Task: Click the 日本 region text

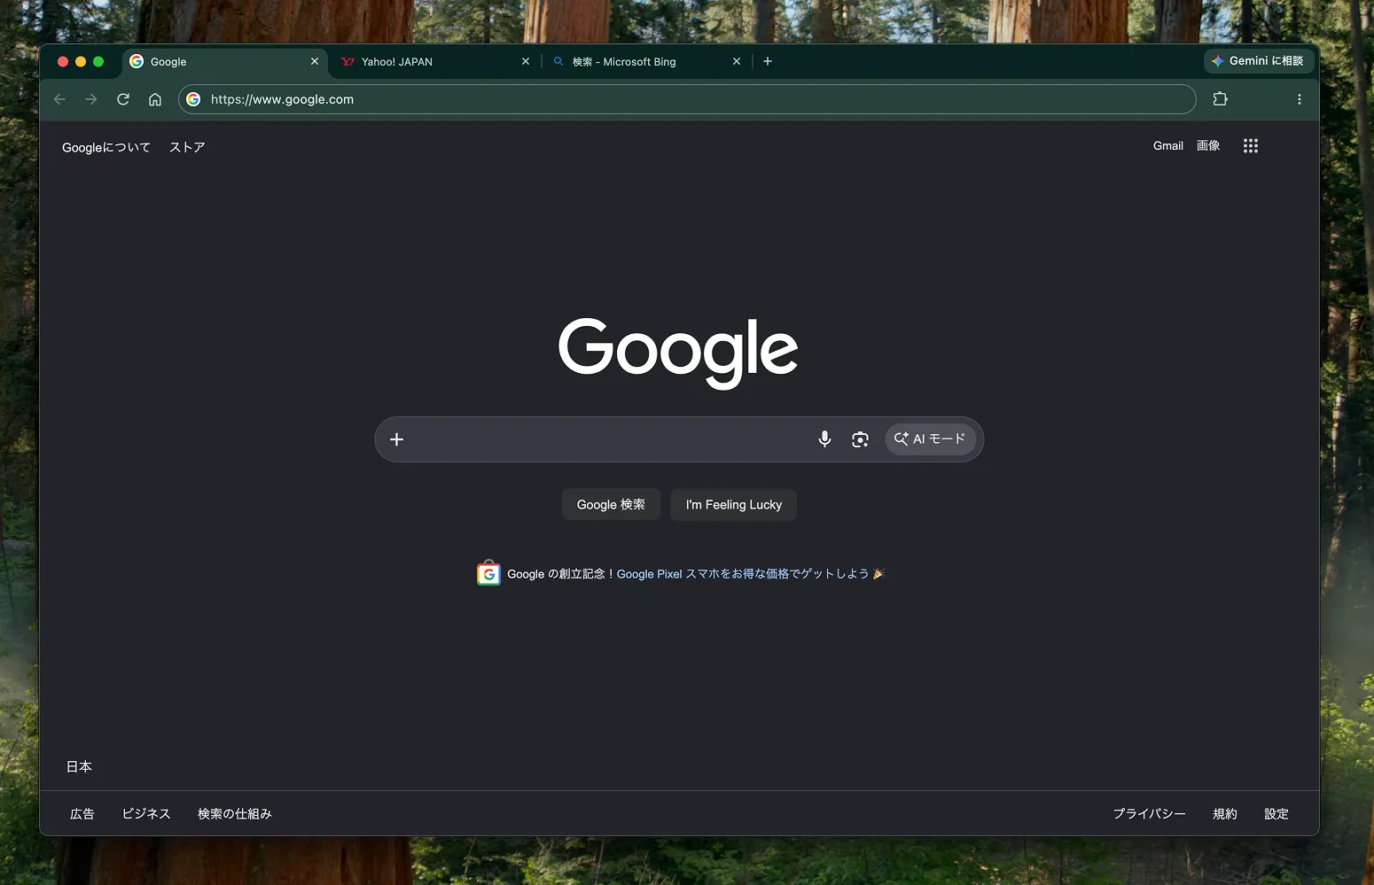Action: [79, 767]
